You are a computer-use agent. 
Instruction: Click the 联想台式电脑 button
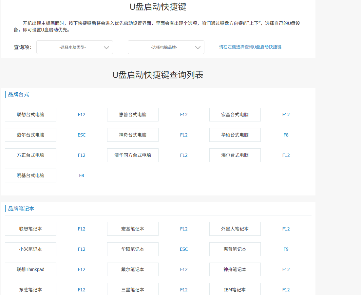(30, 115)
